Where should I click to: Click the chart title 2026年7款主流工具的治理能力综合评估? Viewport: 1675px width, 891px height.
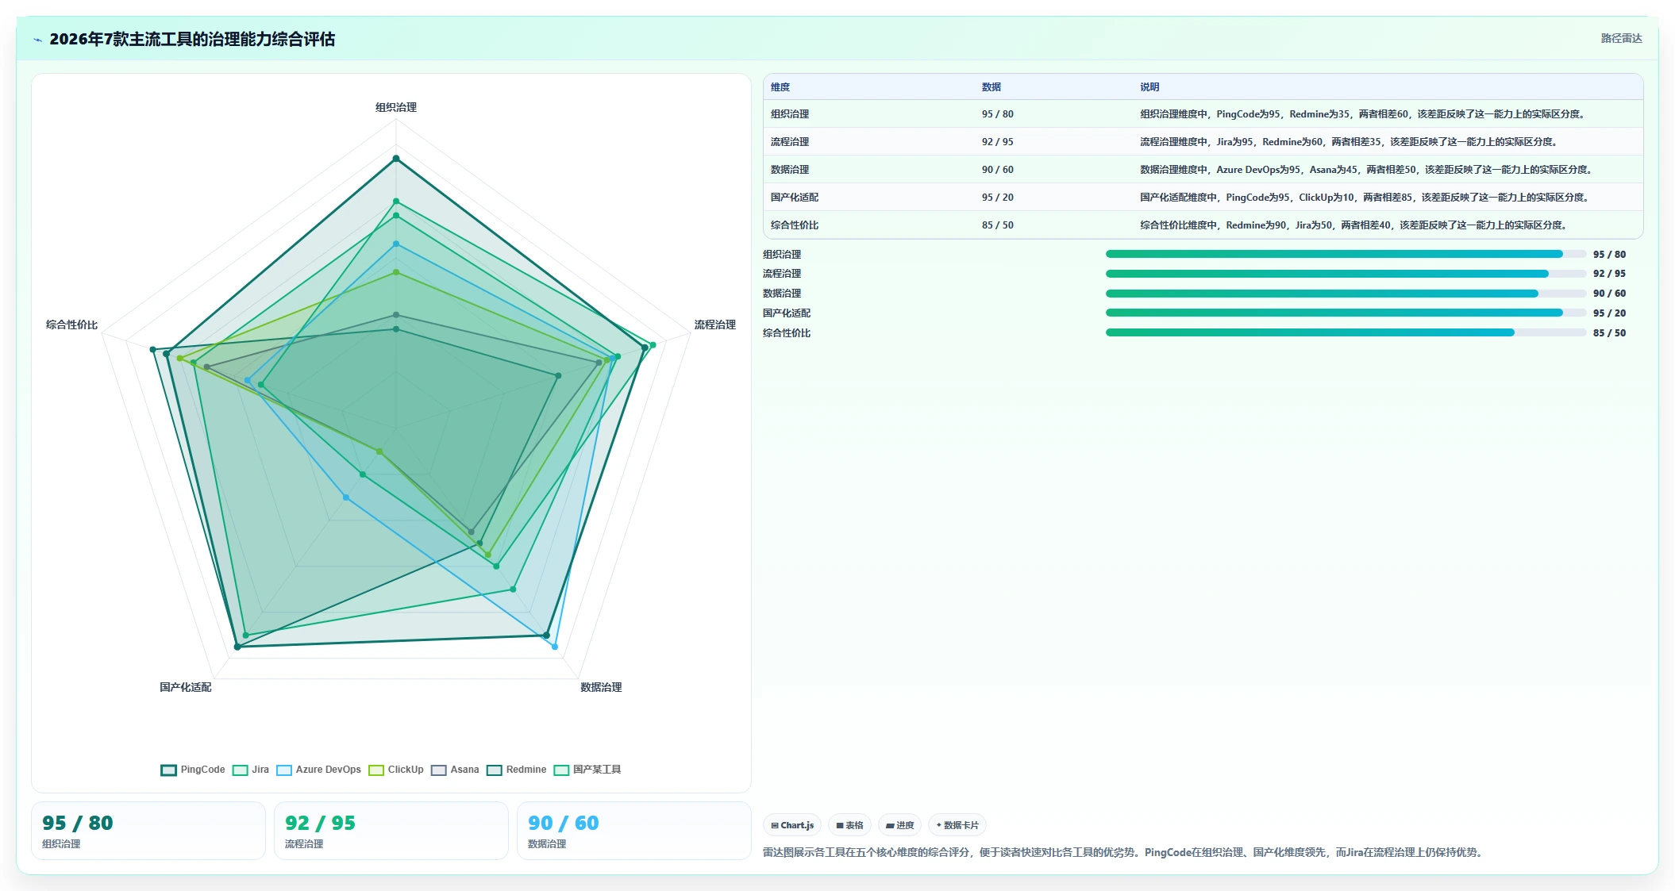pyautogui.click(x=192, y=39)
